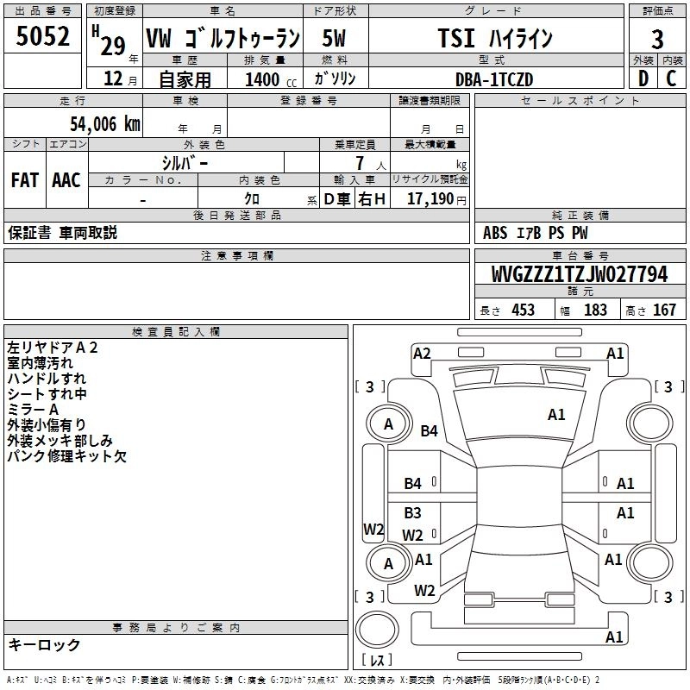Select the 後日発送部品 header
The height and width of the screenshot is (690, 690).
[x=236, y=215]
